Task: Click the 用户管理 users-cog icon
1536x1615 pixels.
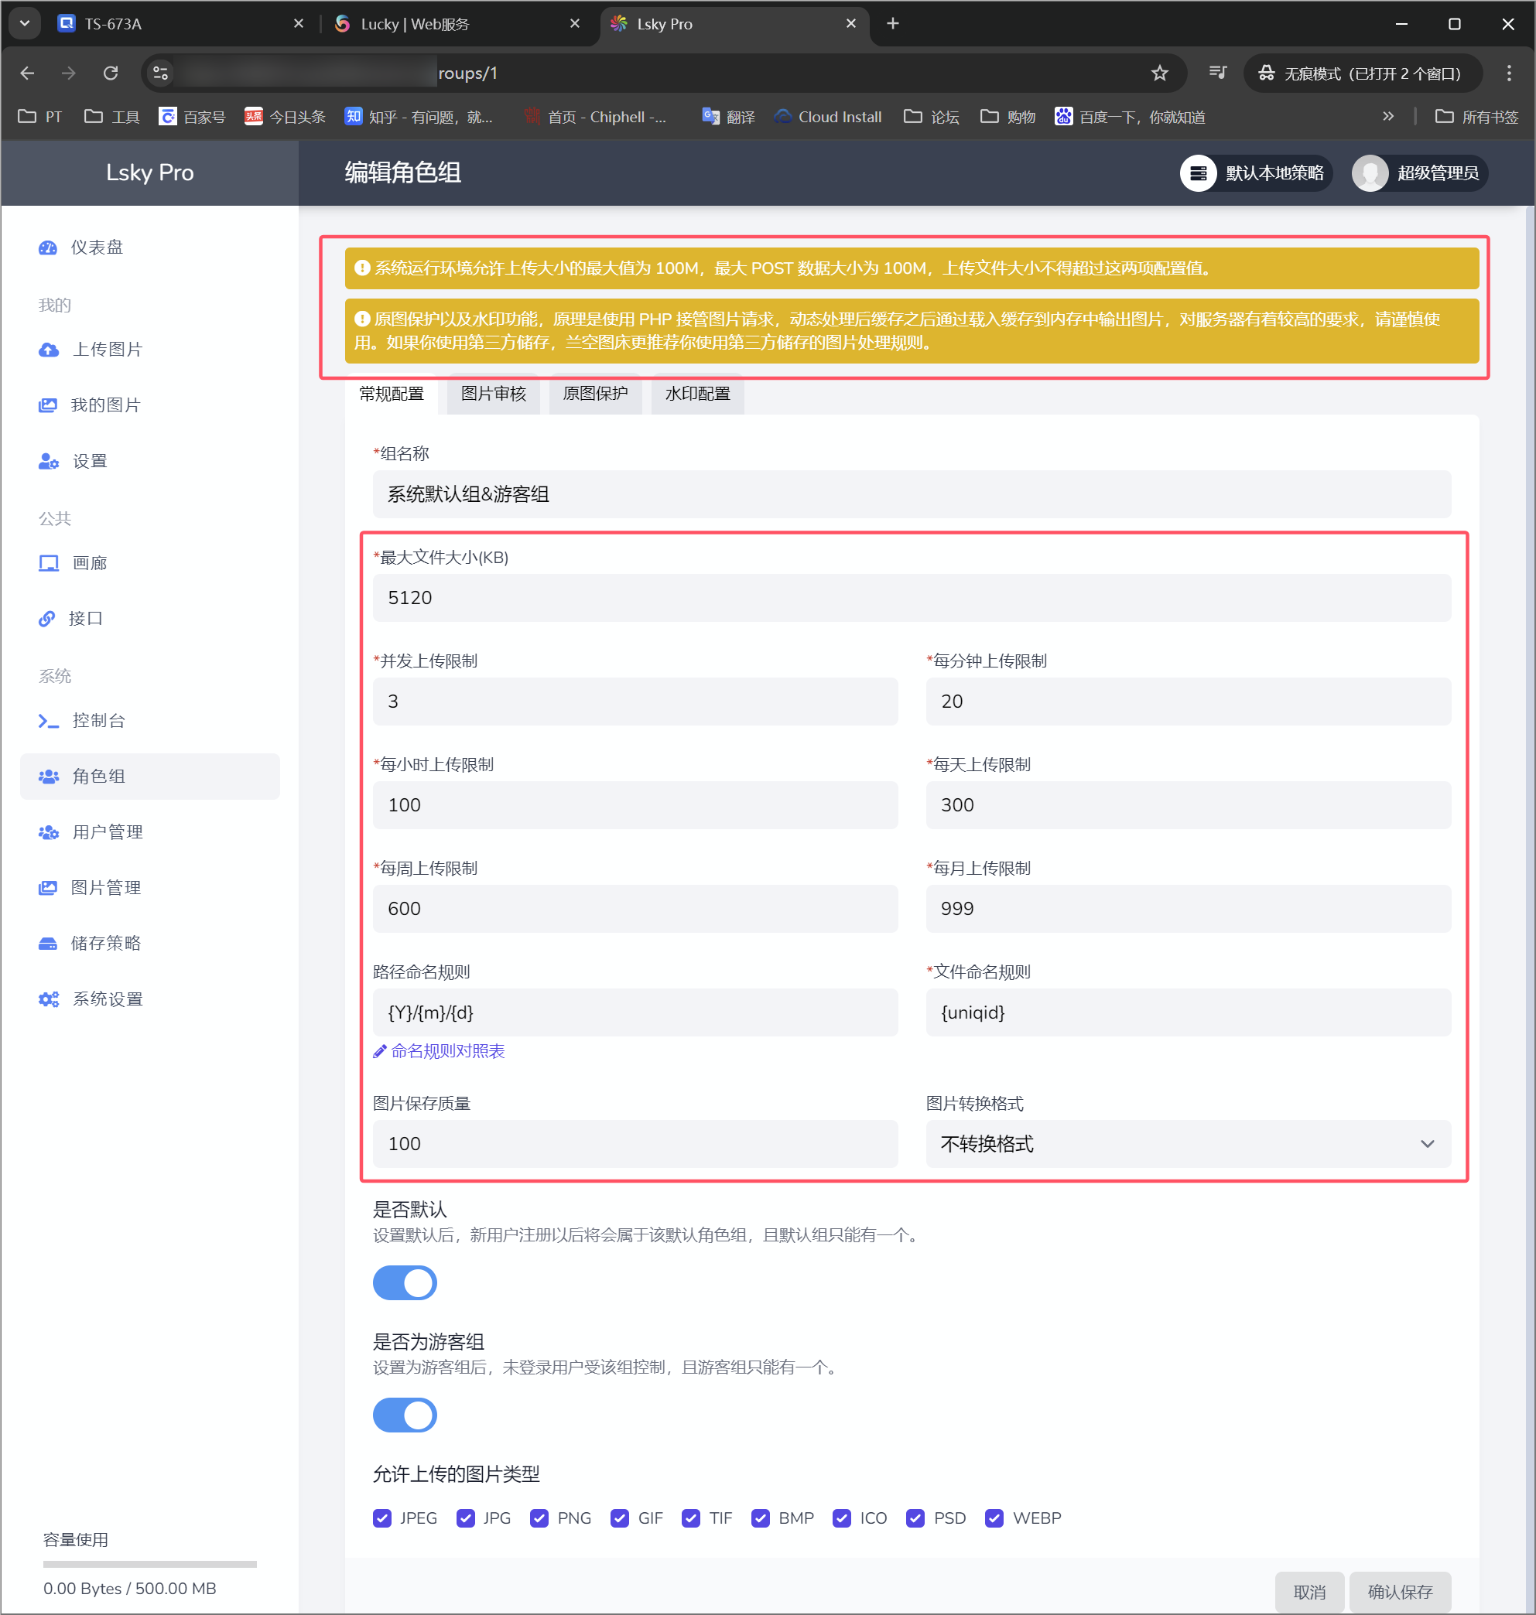Action: pyautogui.click(x=48, y=831)
